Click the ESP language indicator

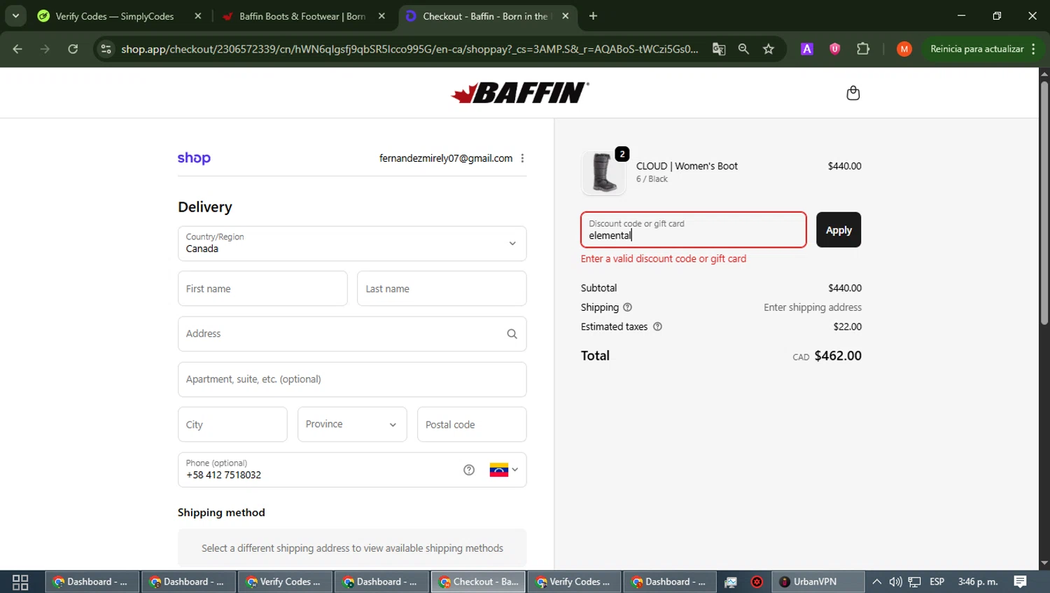click(937, 582)
